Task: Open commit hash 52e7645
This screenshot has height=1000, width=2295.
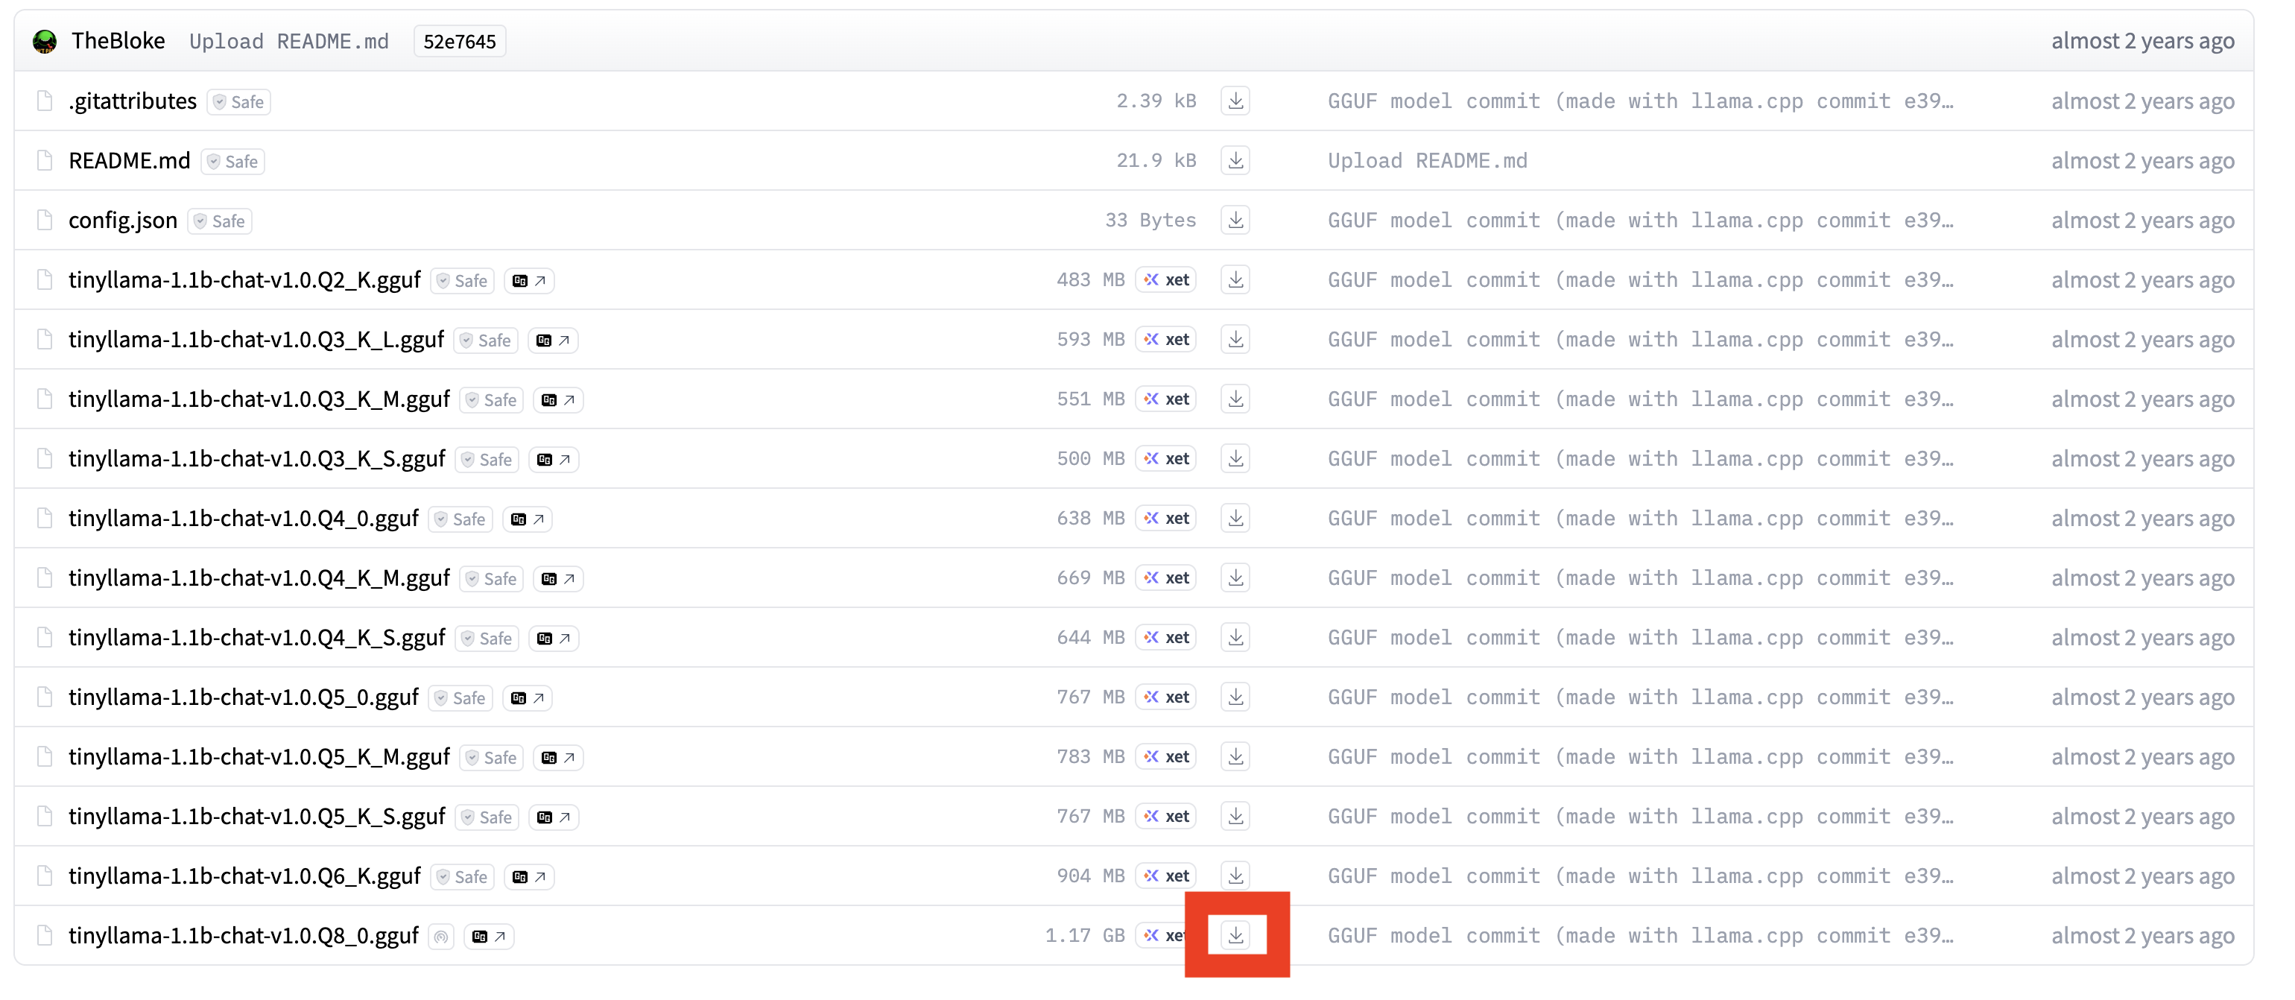Action: click(x=459, y=42)
